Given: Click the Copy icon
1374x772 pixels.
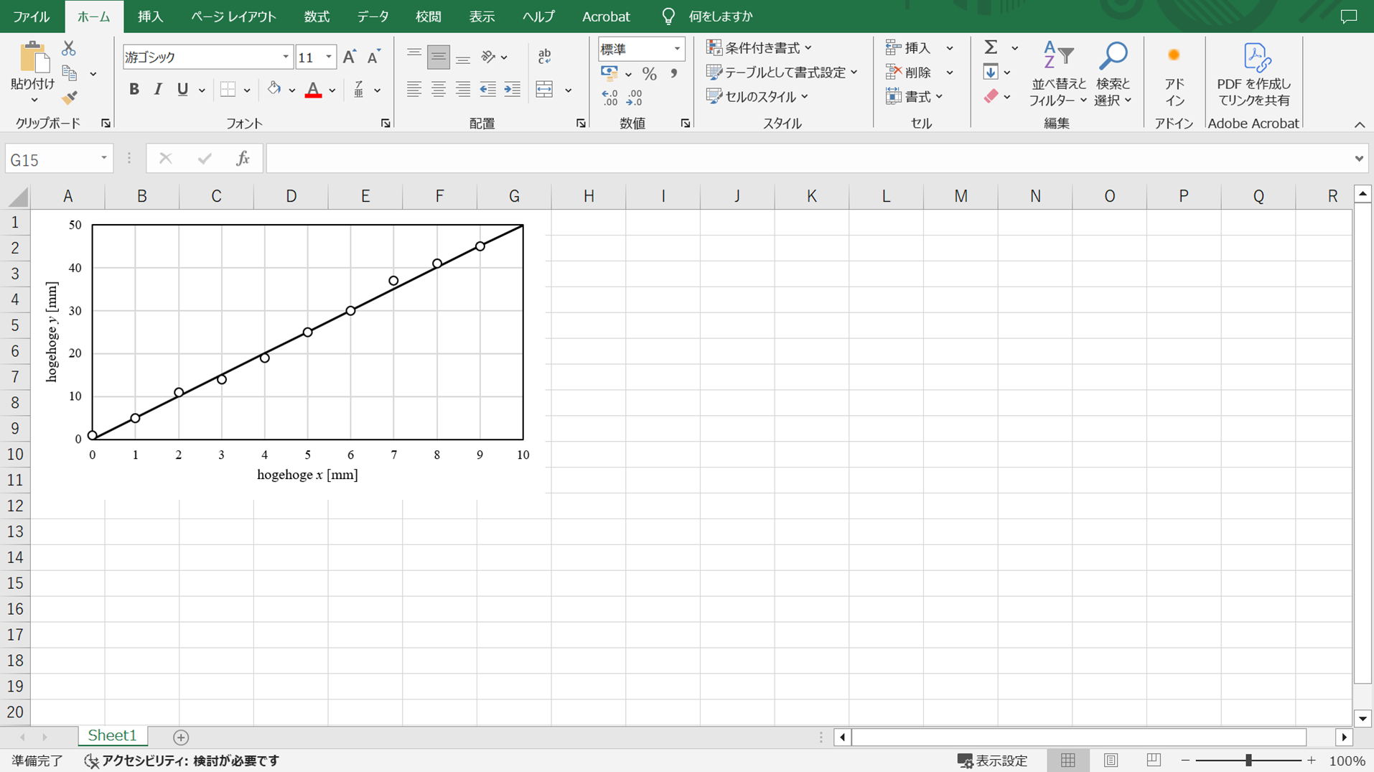Looking at the screenshot, I should tap(70, 73).
